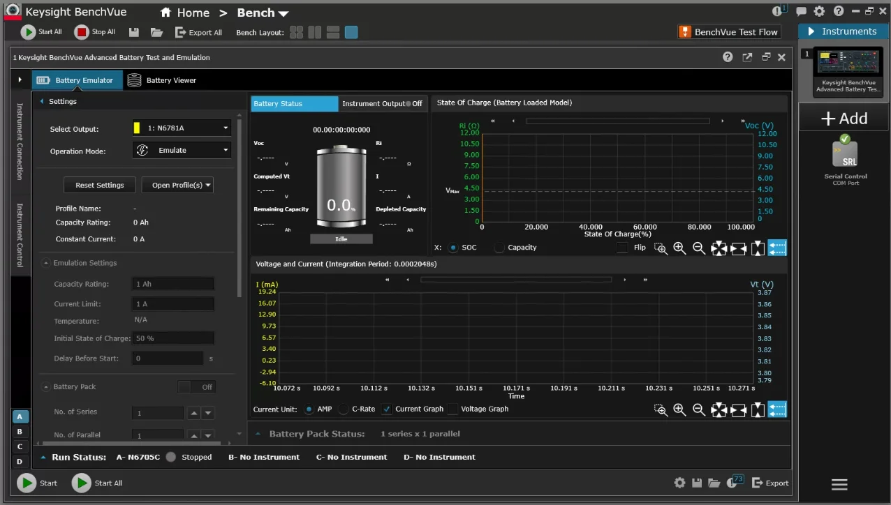
Task: Click the Reset Settings button
Action: 100,185
